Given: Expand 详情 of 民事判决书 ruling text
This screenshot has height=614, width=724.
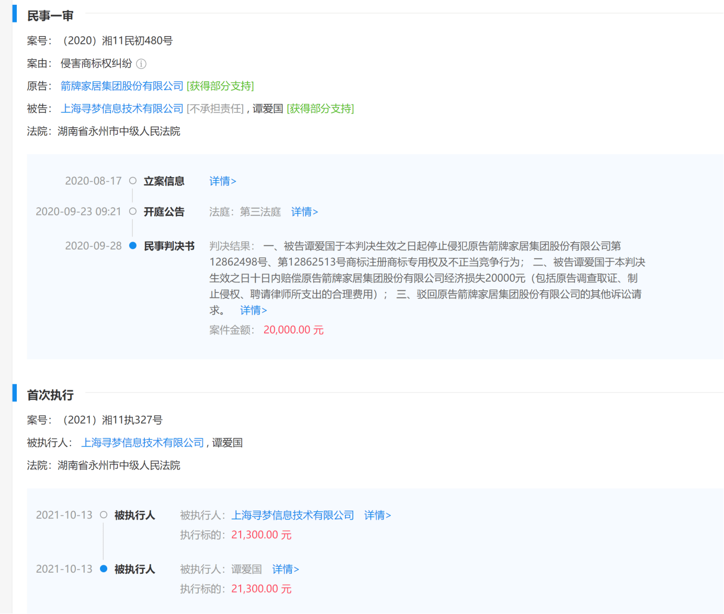Looking at the screenshot, I should (x=253, y=310).
